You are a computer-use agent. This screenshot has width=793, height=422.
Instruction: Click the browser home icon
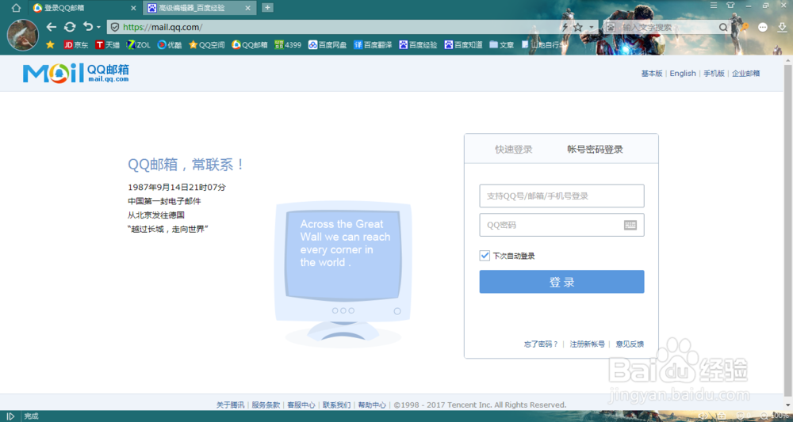click(16, 8)
